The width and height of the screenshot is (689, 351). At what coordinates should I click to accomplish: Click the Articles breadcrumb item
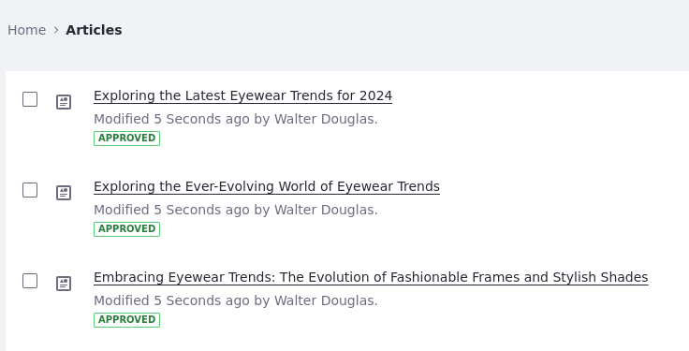[94, 30]
